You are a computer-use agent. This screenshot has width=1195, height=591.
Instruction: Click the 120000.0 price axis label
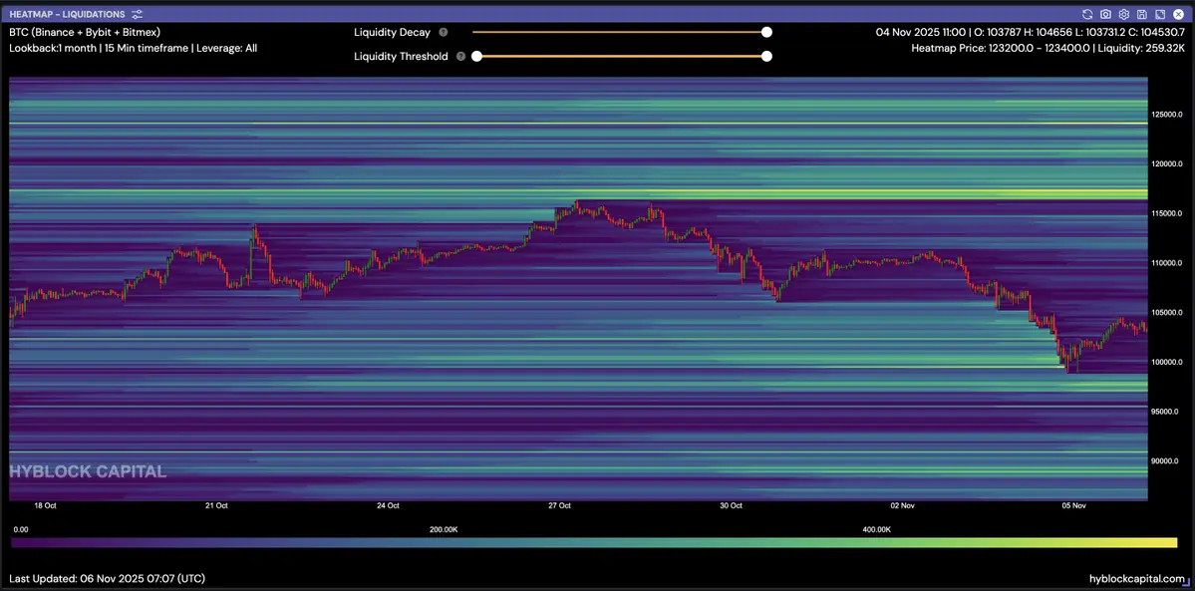tap(1167, 164)
